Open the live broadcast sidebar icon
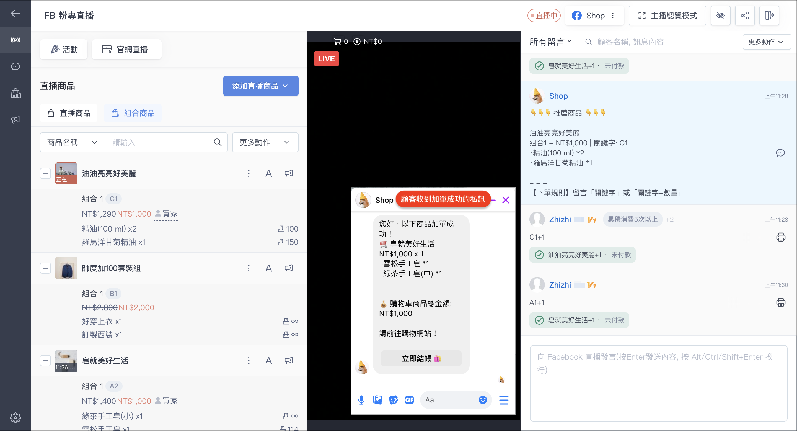The width and height of the screenshot is (797, 431). pyautogui.click(x=15, y=40)
